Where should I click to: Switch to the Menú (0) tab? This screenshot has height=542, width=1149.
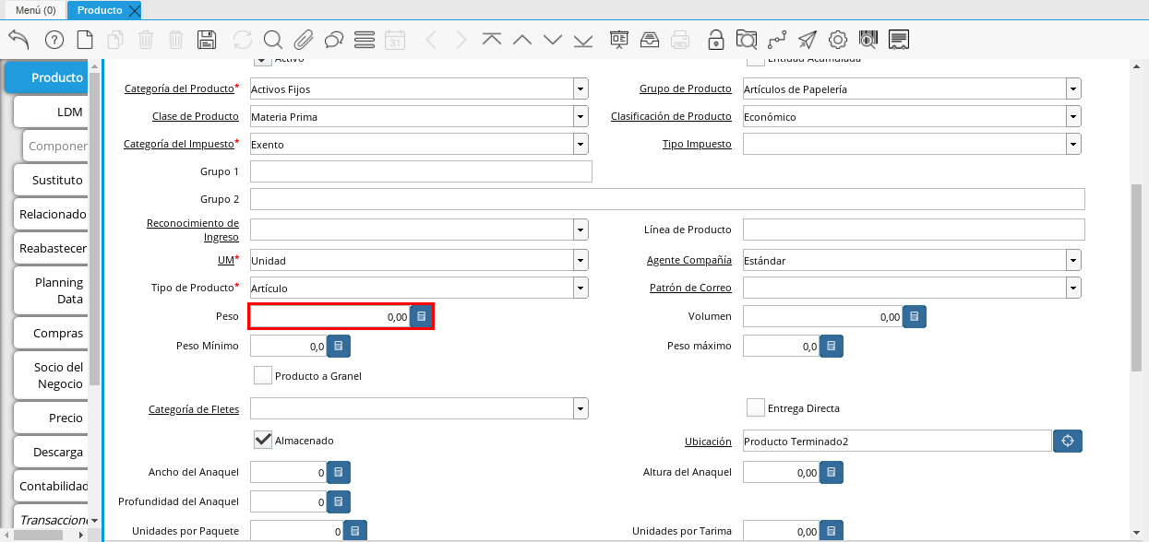tap(34, 10)
